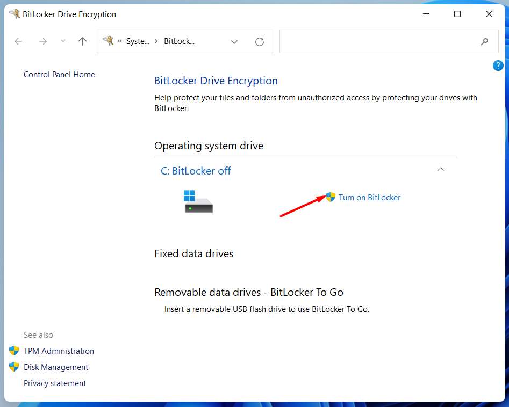
Task: Click the BitLocker key icon in the title bar
Action: (x=13, y=14)
